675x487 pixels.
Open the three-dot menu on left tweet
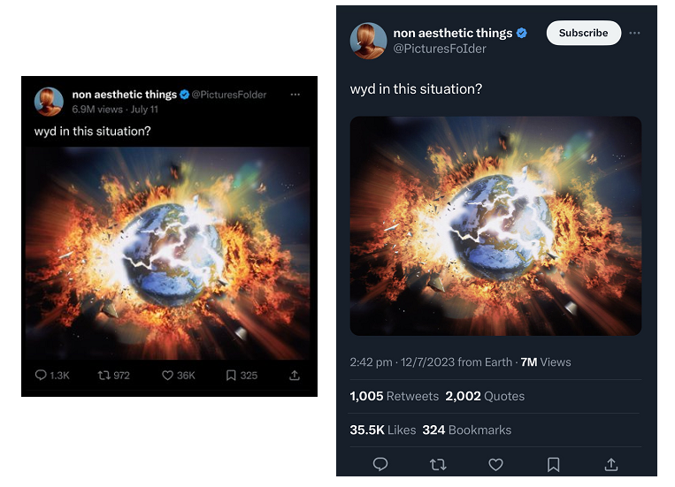tap(295, 95)
